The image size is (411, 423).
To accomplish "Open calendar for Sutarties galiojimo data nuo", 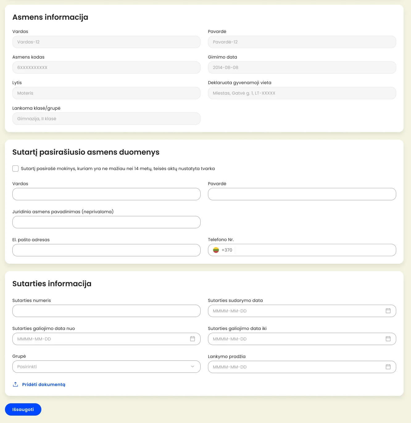I will 193,339.
